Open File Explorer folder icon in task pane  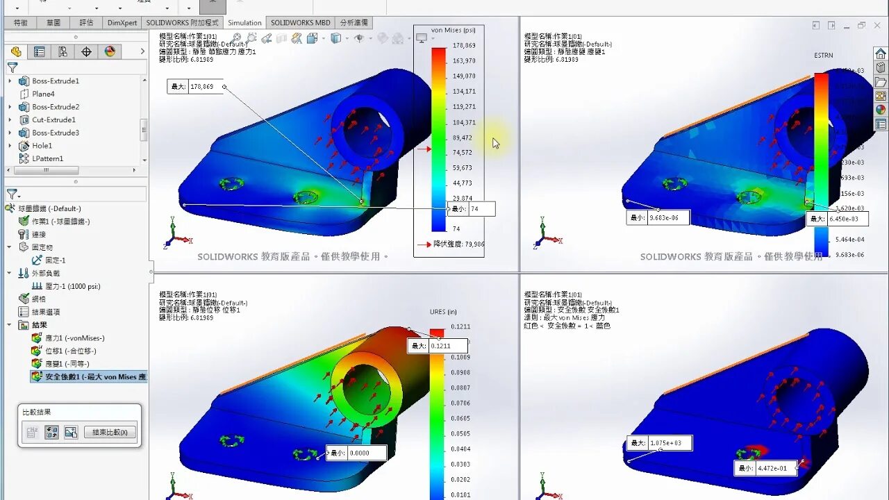[x=881, y=82]
